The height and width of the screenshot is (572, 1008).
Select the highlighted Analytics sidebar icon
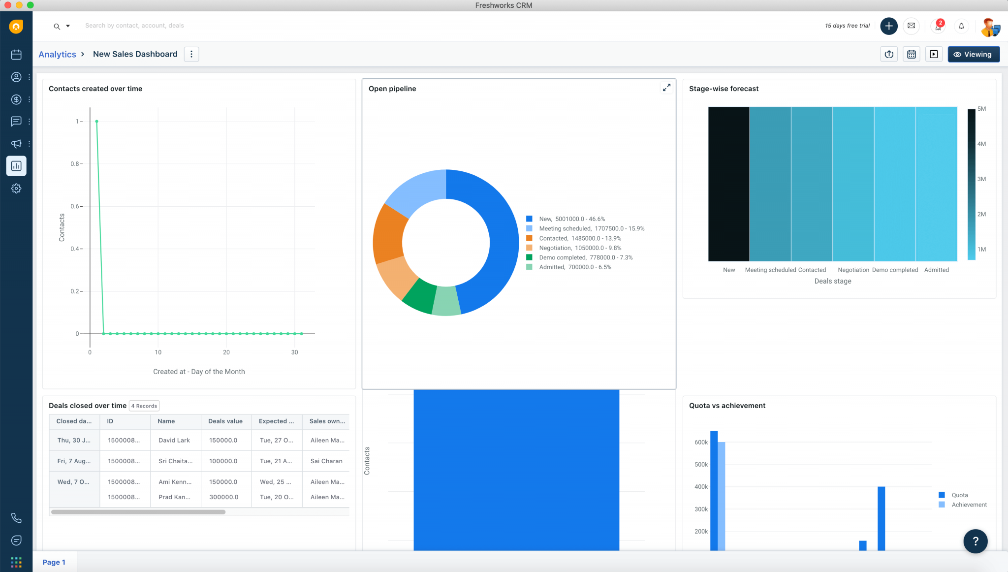click(16, 166)
